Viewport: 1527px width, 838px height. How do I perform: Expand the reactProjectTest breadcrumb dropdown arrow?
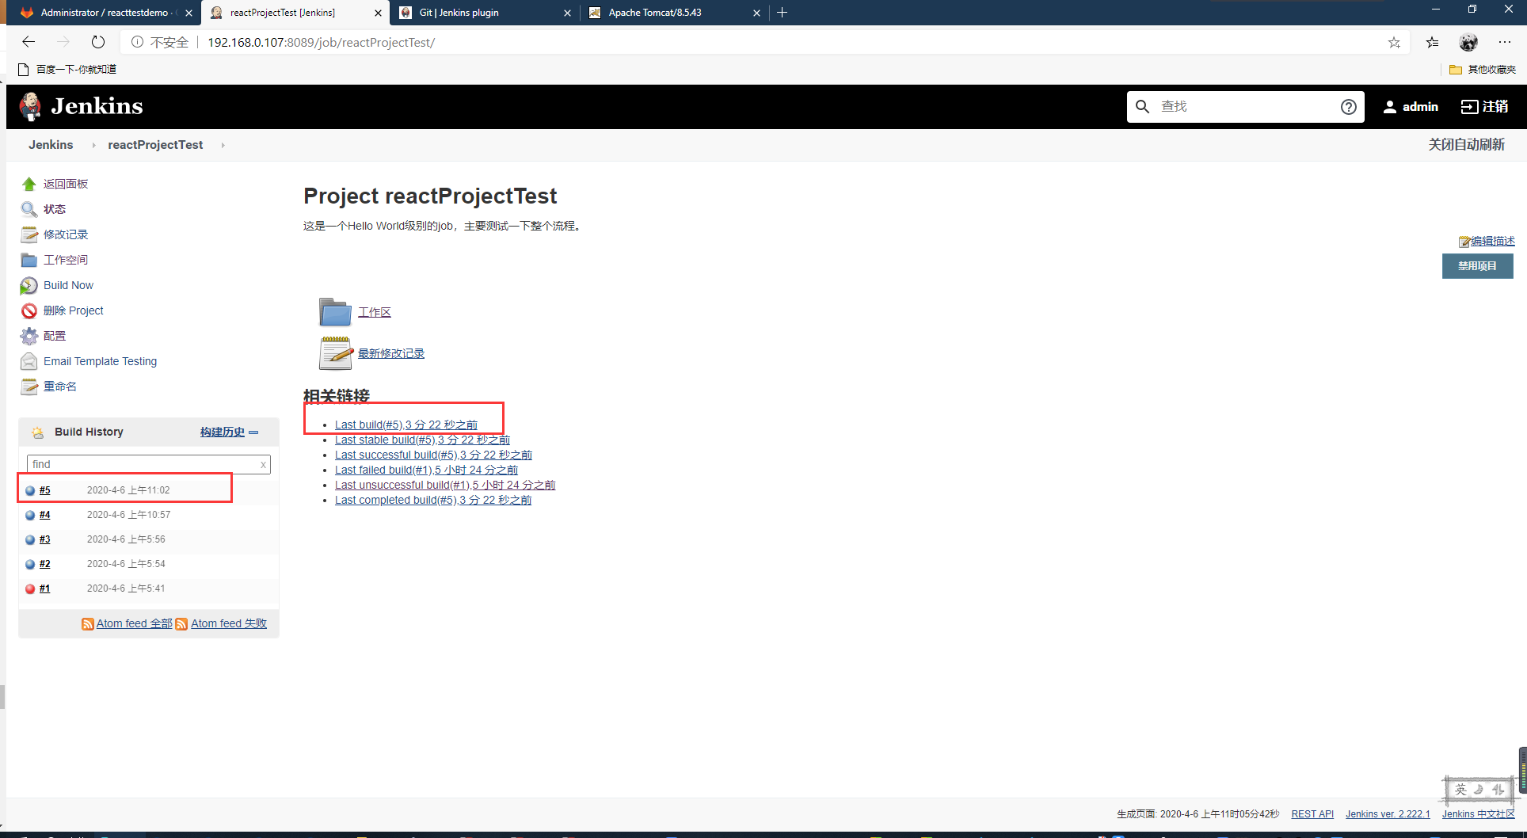point(223,145)
